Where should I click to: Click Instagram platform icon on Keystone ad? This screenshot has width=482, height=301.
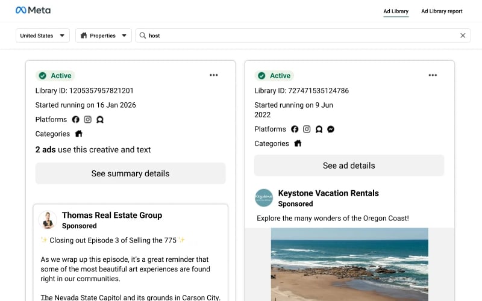point(307,129)
